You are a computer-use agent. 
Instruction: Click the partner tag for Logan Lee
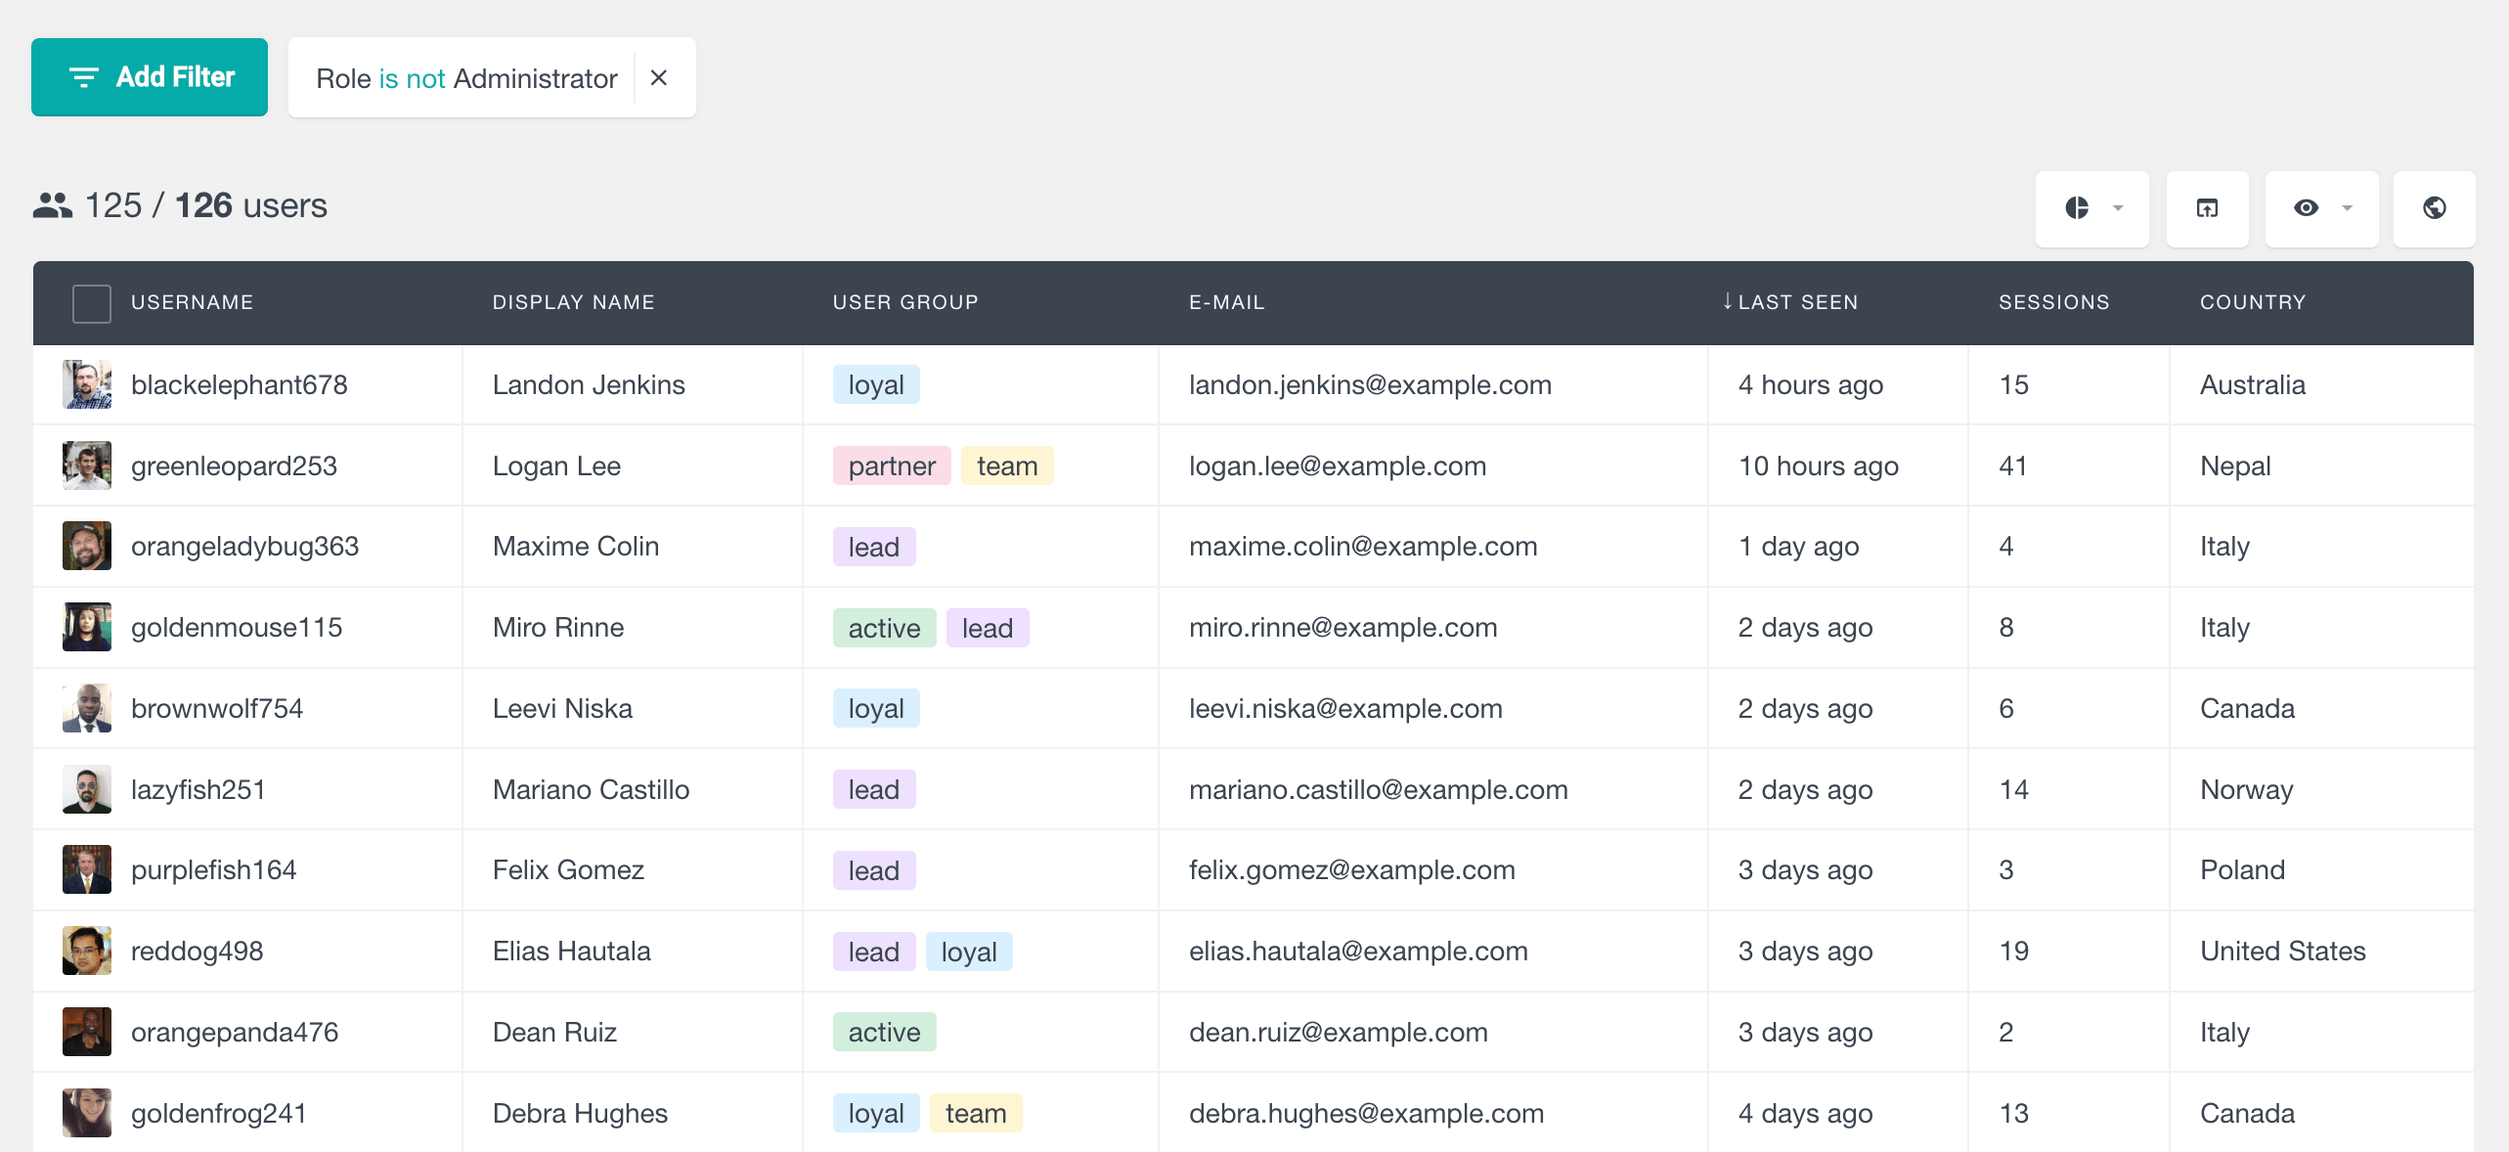click(891, 465)
